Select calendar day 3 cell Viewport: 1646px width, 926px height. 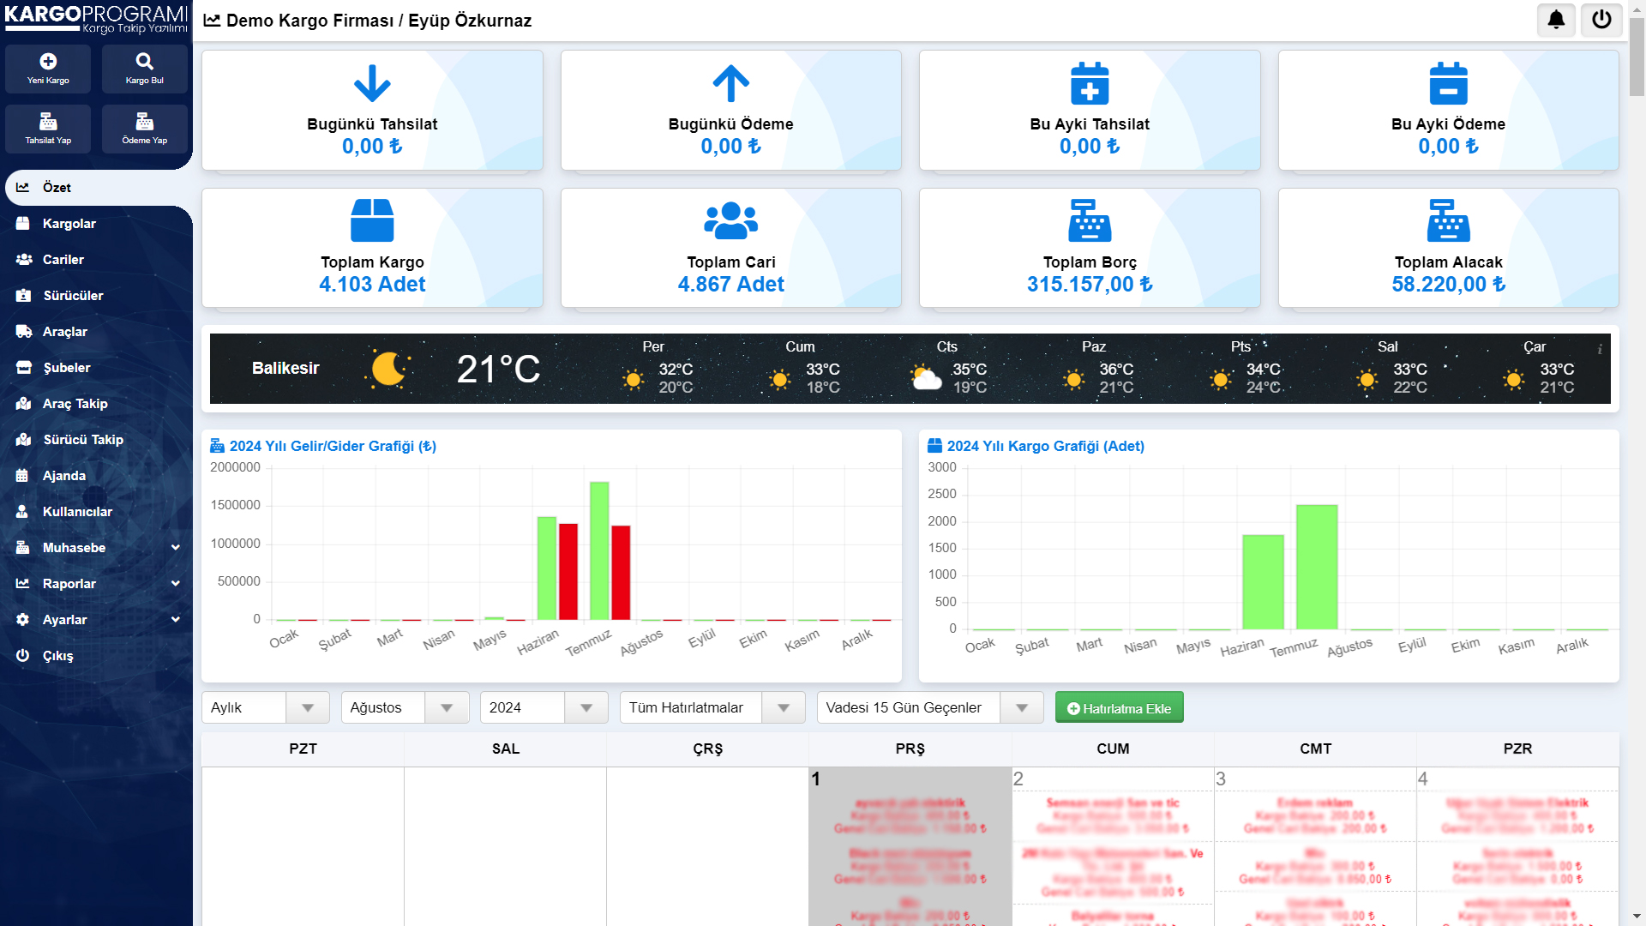[1315, 846]
